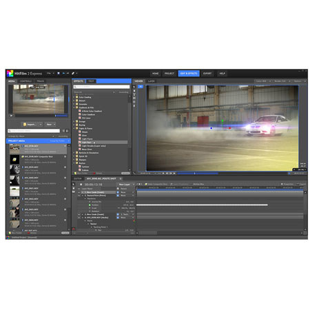Select the bottom tool in viewer toolbar

click(134, 106)
